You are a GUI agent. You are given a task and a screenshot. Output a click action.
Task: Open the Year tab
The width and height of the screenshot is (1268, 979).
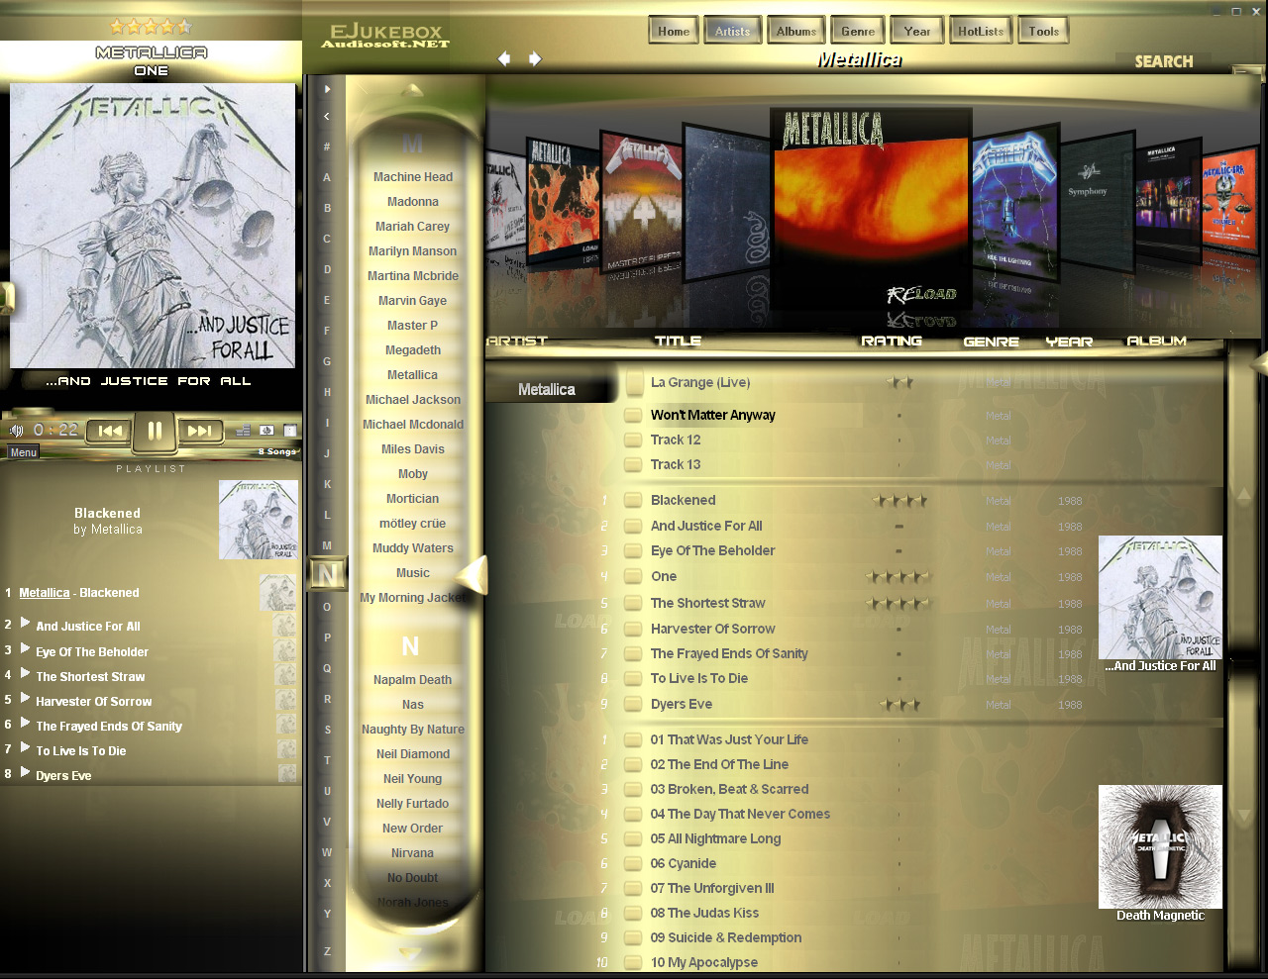tap(917, 31)
